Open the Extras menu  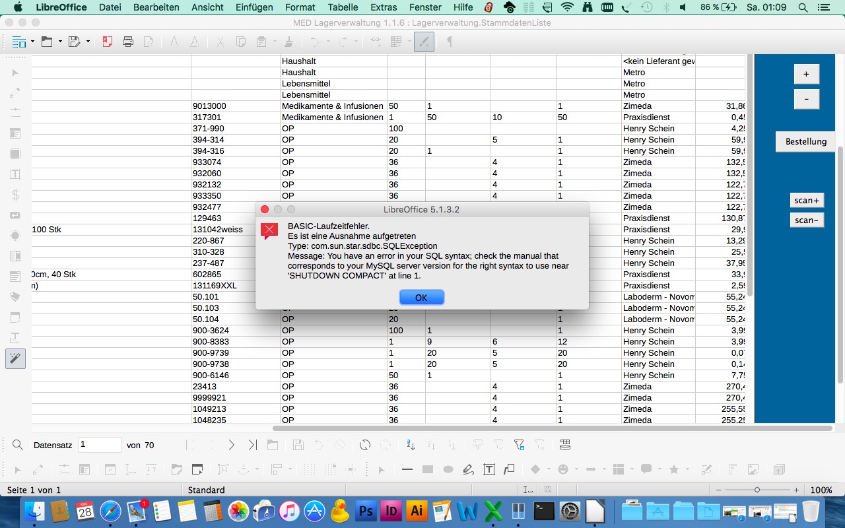point(384,7)
